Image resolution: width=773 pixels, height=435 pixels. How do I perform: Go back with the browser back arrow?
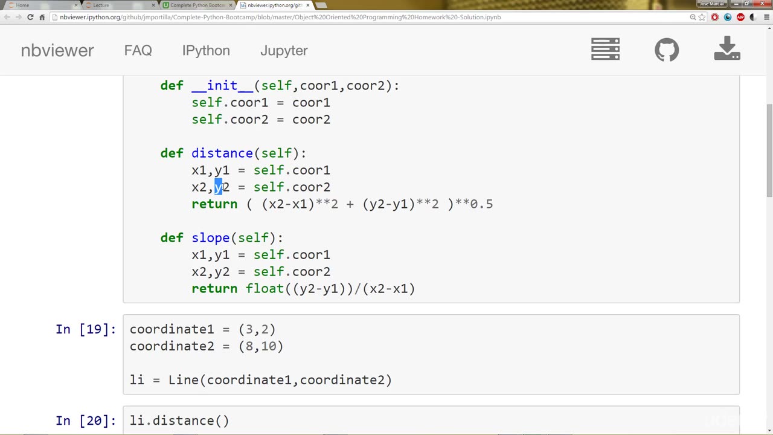7,17
